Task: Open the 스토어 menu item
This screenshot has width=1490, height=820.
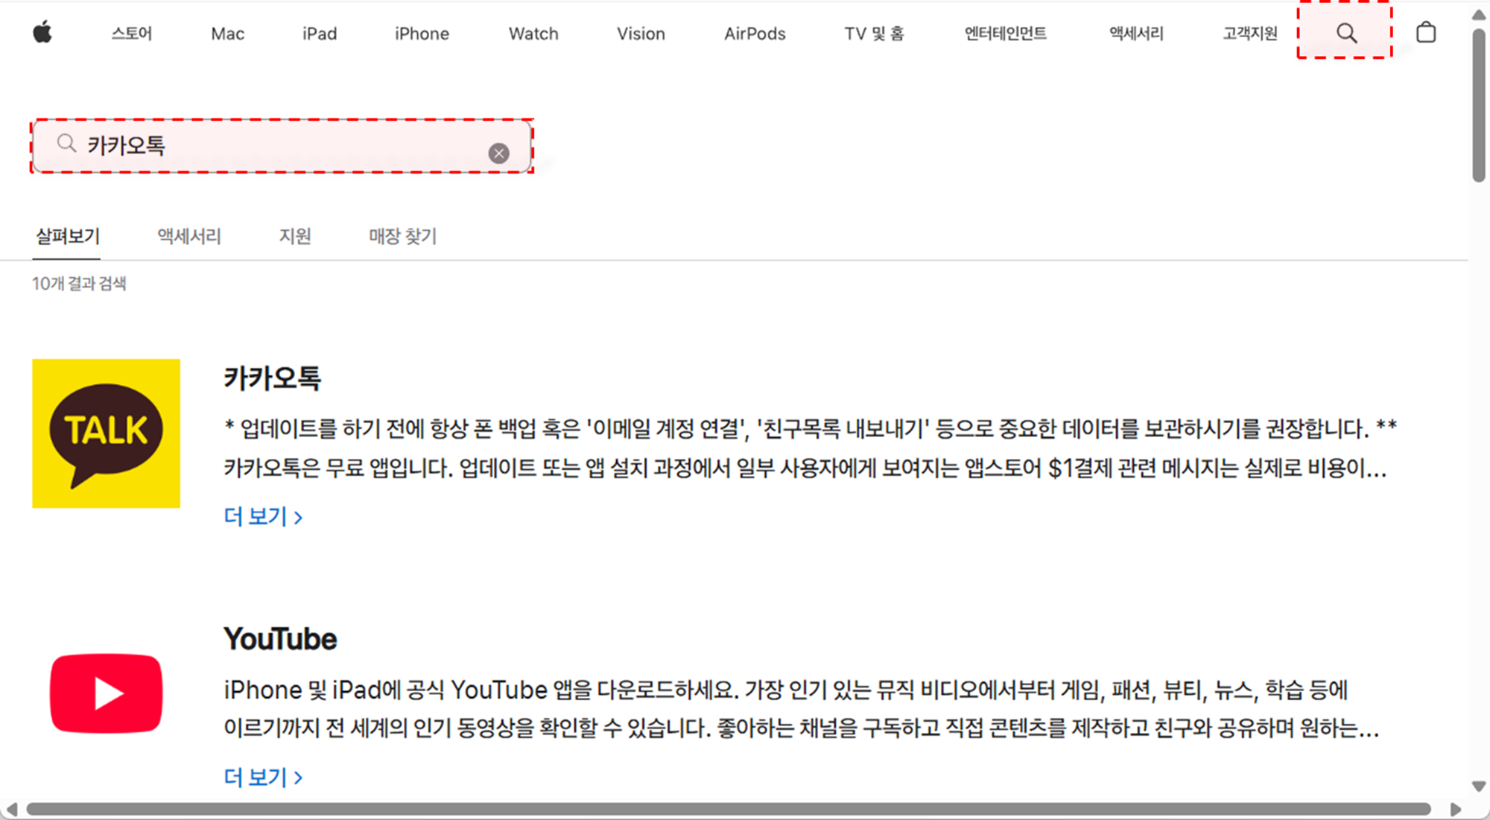Action: [x=132, y=34]
